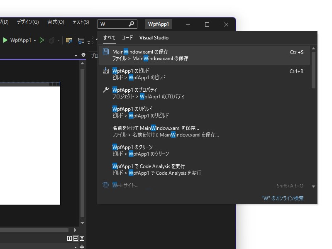Select the Web サイト... result

coord(204,185)
